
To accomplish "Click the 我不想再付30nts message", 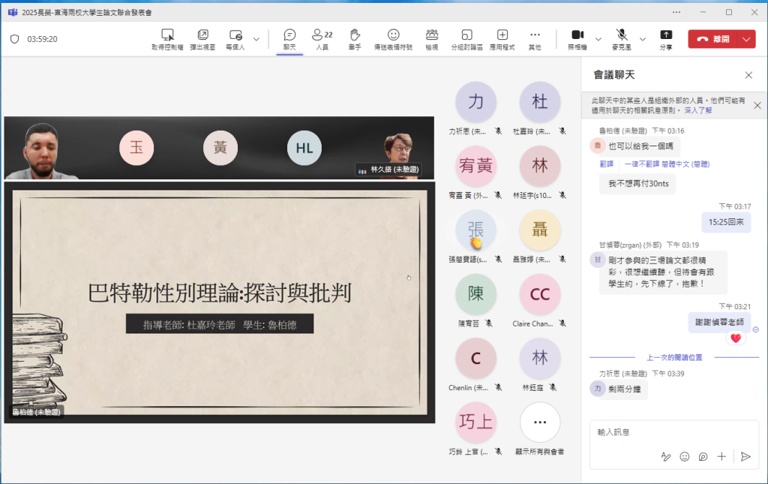I will 638,184.
